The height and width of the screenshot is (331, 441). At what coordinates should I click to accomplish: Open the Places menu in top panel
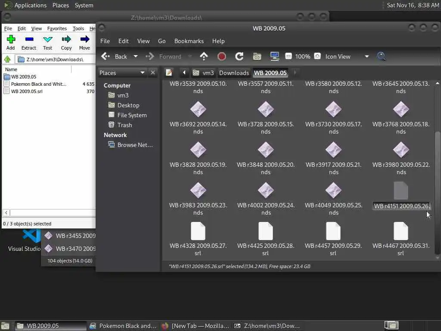(x=61, y=5)
